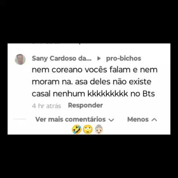This screenshot has height=178, width=178.
Task: Open the Sany Cardoso da... username
Action: [x=62, y=59]
